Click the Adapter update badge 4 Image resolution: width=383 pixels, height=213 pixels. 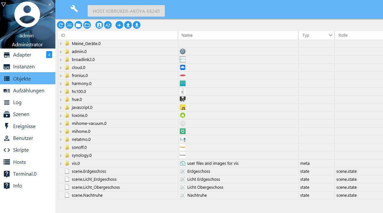[49, 55]
